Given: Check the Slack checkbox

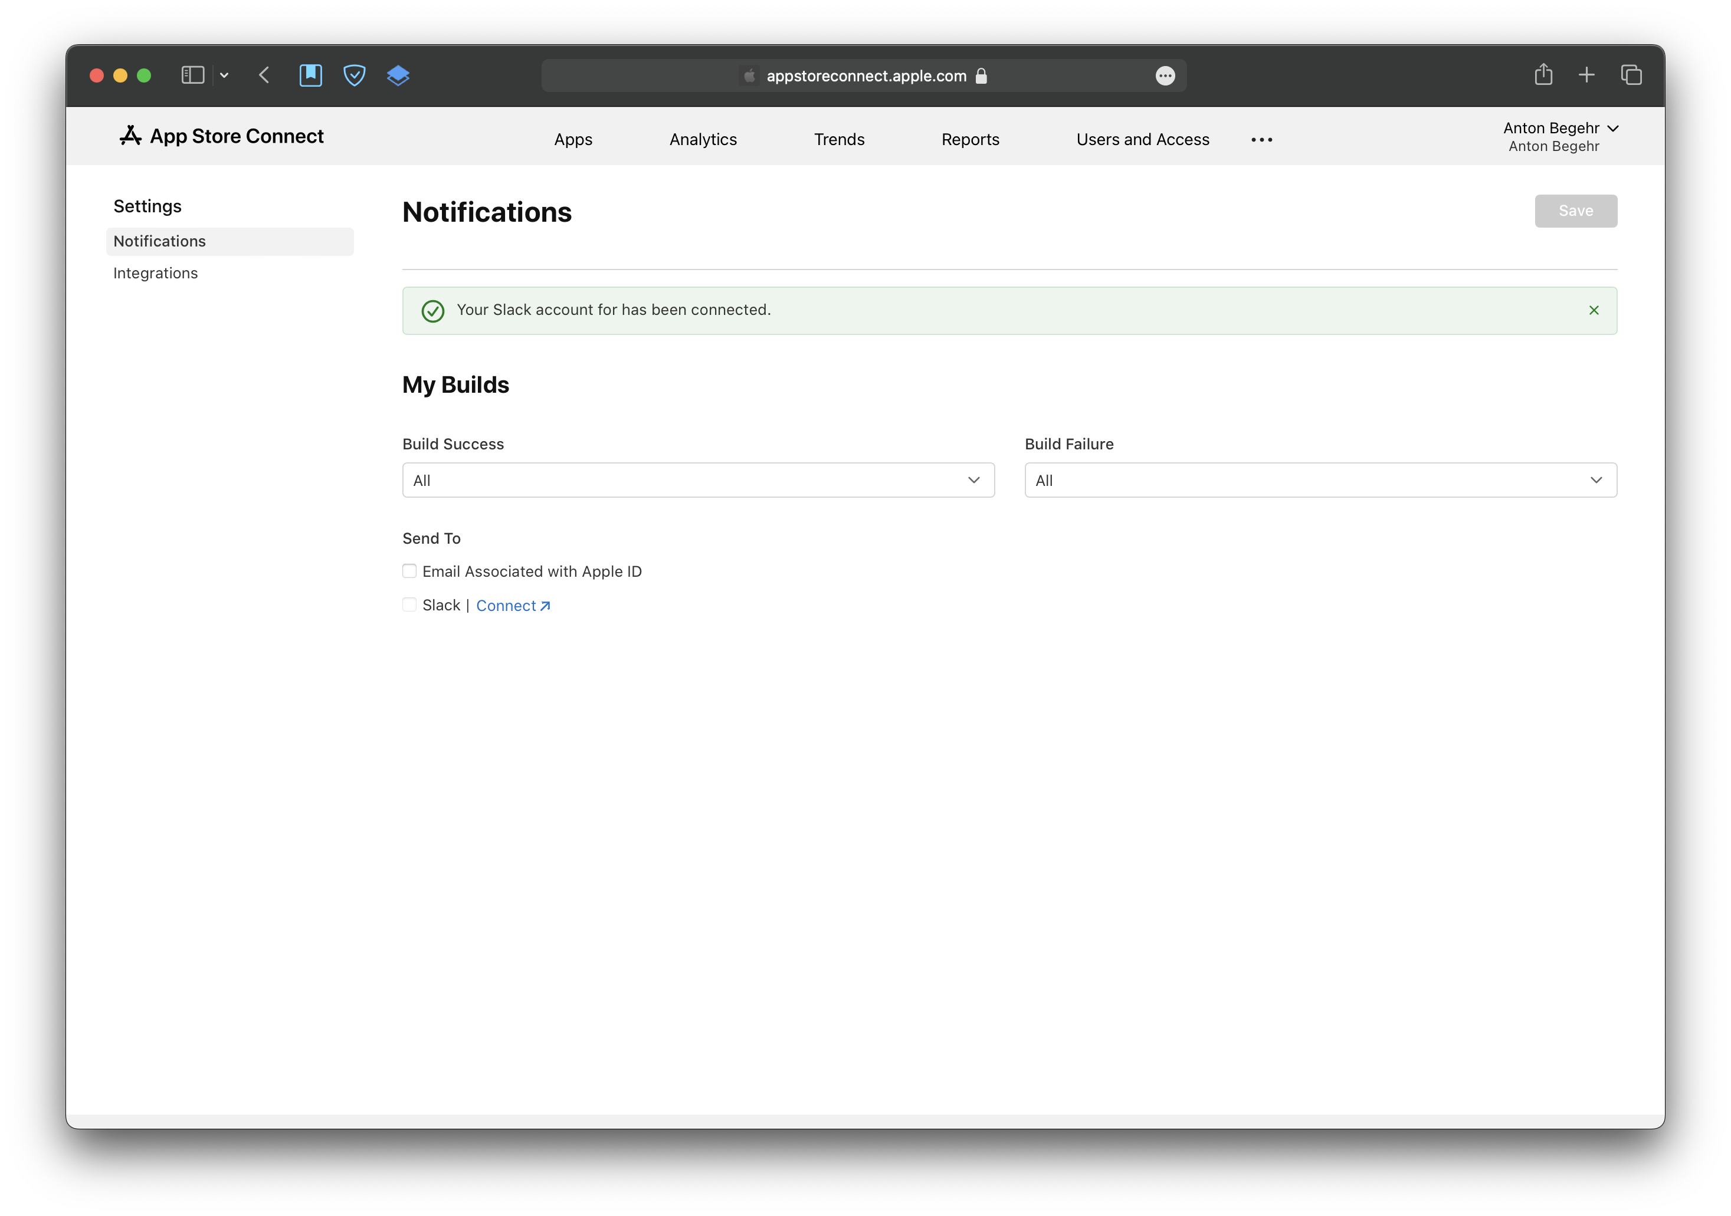Looking at the screenshot, I should coord(409,605).
